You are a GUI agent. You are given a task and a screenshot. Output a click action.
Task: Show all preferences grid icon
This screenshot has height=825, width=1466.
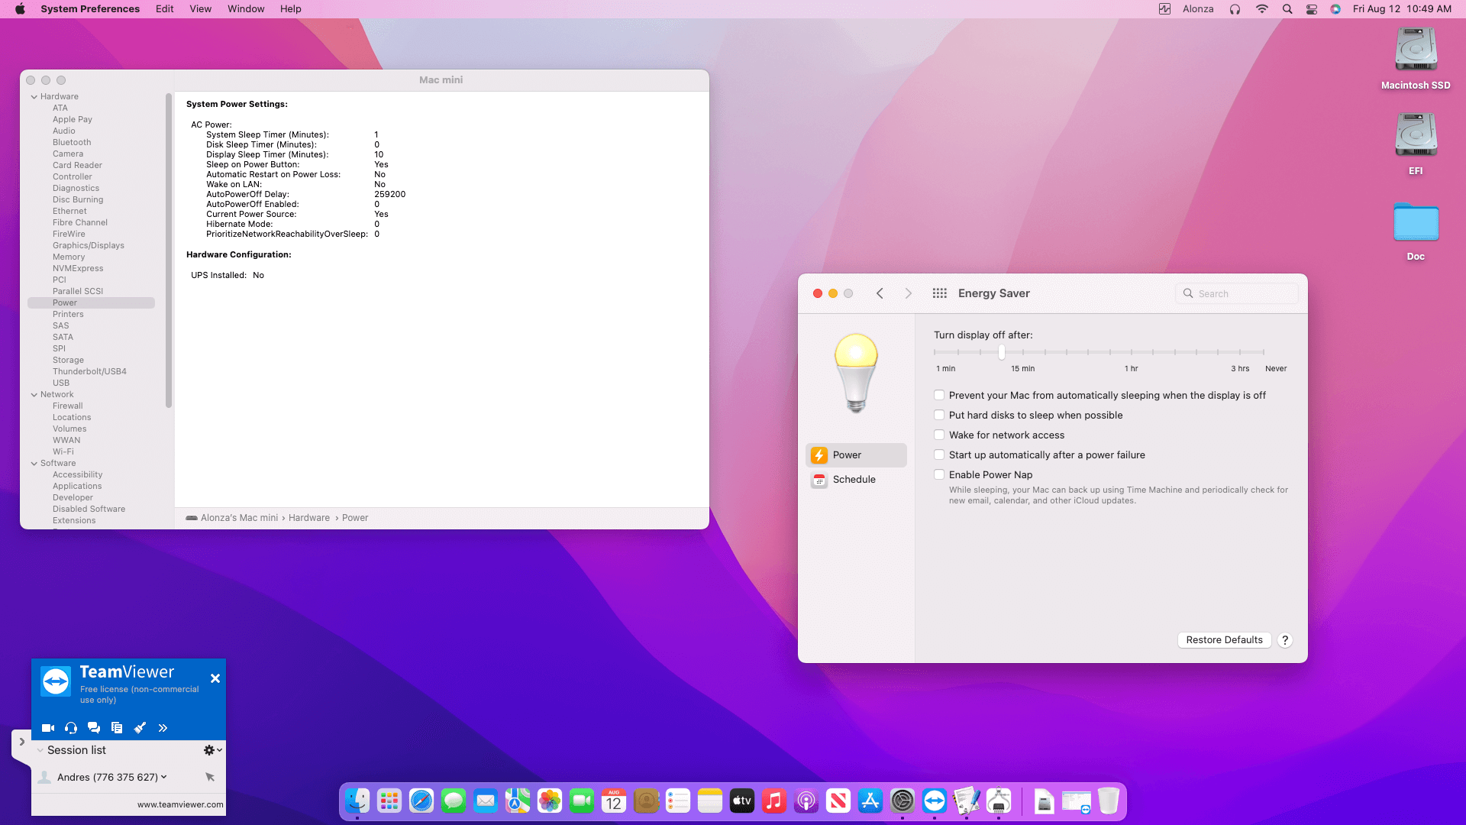coord(939,293)
